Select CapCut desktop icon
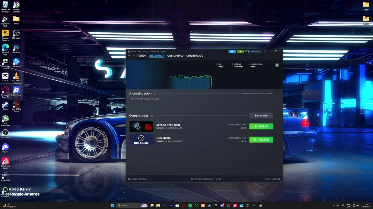Image resolution: width=373 pixels, height=209 pixels. 5,77
